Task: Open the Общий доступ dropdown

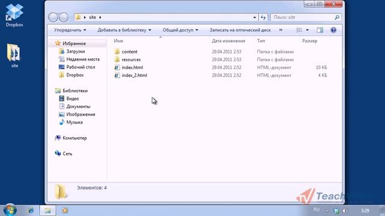Action: coord(180,30)
